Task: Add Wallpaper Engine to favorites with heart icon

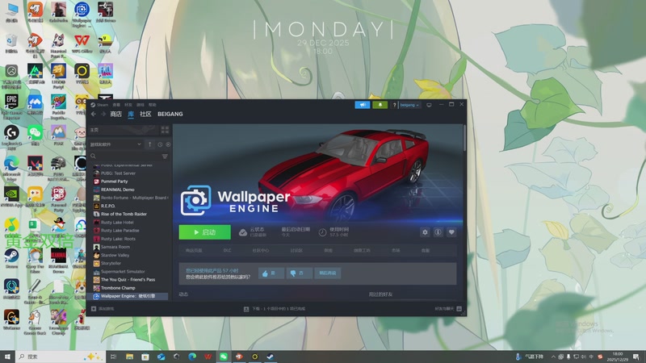Action: click(x=451, y=232)
